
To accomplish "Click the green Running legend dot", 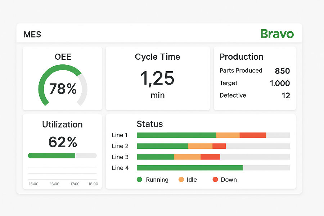I will pyautogui.click(x=140, y=179).
